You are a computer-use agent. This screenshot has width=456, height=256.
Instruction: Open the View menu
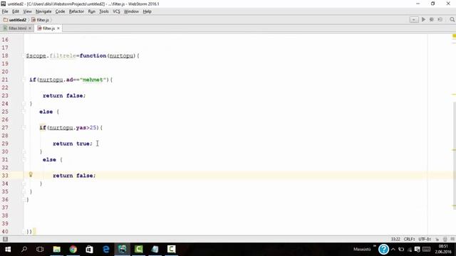(27, 11)
